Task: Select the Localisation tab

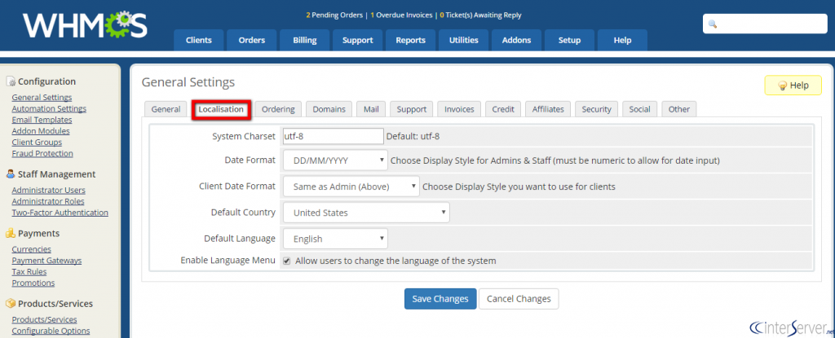Action: click(221, 109)
